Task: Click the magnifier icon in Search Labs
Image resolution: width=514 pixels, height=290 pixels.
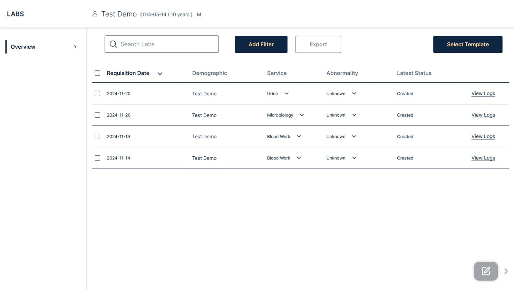Action: point(113,44)
